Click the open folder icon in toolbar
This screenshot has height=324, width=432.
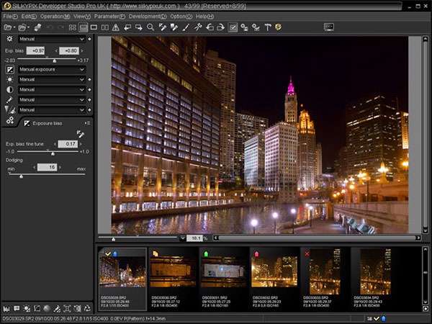22,27
